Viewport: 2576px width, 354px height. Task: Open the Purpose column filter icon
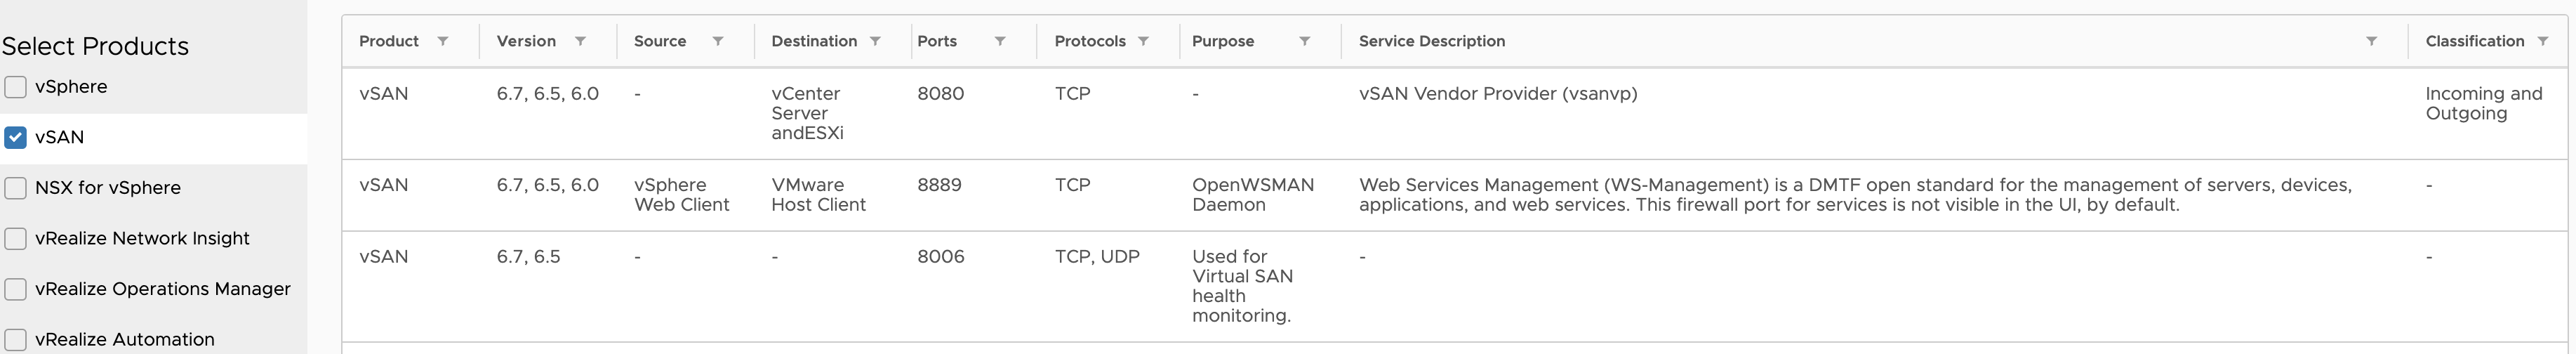(x=1304, y=41)
